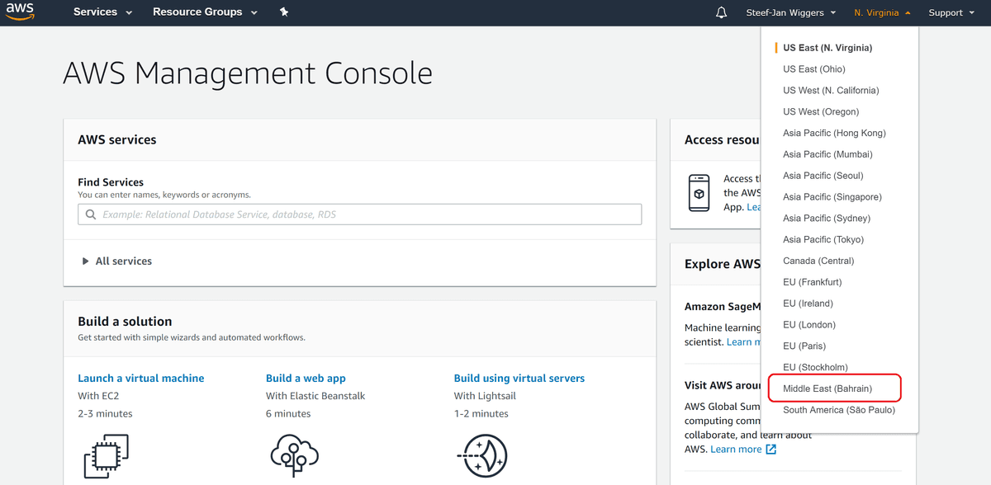
Task: Select Middle East (Bahrain) region
Action: pyautogui.click(x=827, y=388)
